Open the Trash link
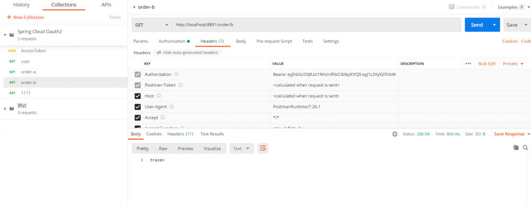This screenshot has width=531, height=204. click(115, 18)
